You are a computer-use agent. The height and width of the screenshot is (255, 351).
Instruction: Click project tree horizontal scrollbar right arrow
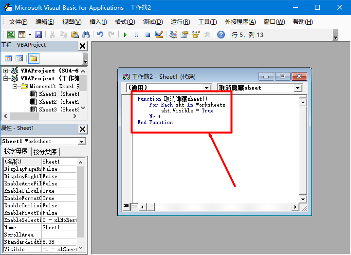(x=75, y=116)
